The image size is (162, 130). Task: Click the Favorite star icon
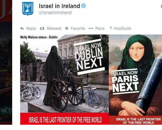(x=67, y=28)
